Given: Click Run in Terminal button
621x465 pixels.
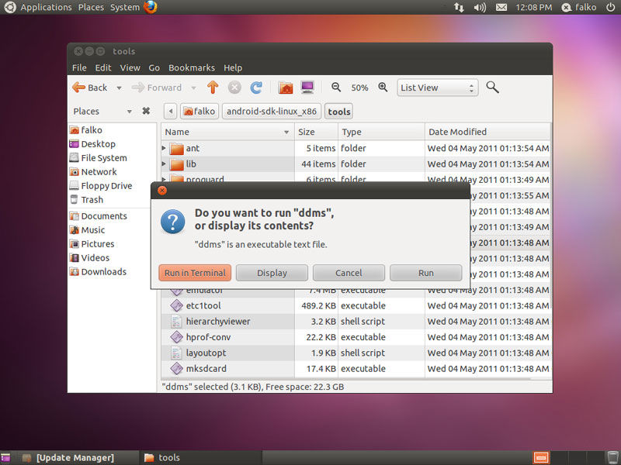Looking at the screenshot, I should (x=195, y=273).
